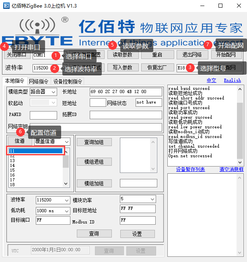Switch to the 本地指令 tab

pyautogui.click(x=14, y=81)
